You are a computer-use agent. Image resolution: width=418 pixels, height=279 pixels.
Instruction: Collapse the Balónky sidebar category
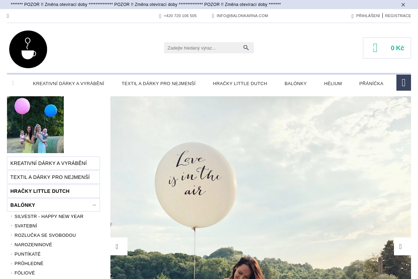(x=94, y=205)
